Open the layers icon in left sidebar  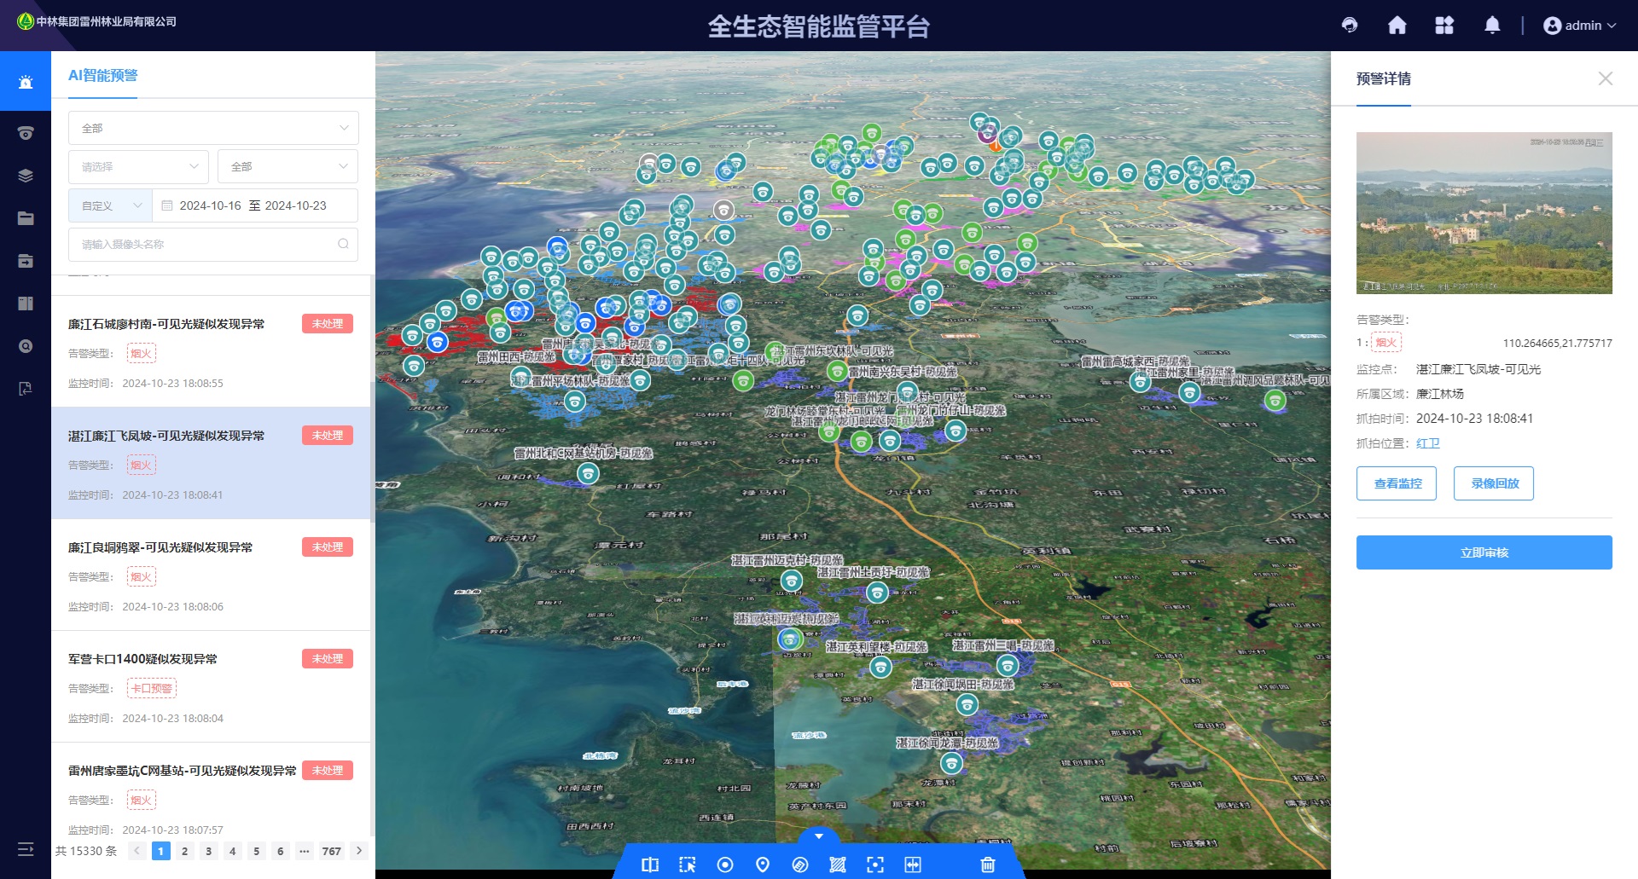26,176
